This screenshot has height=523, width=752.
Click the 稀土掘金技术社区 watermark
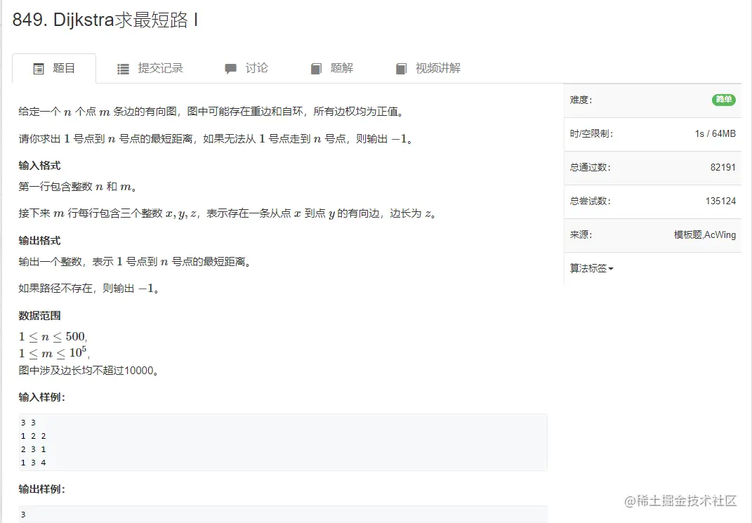pos(680,500)
